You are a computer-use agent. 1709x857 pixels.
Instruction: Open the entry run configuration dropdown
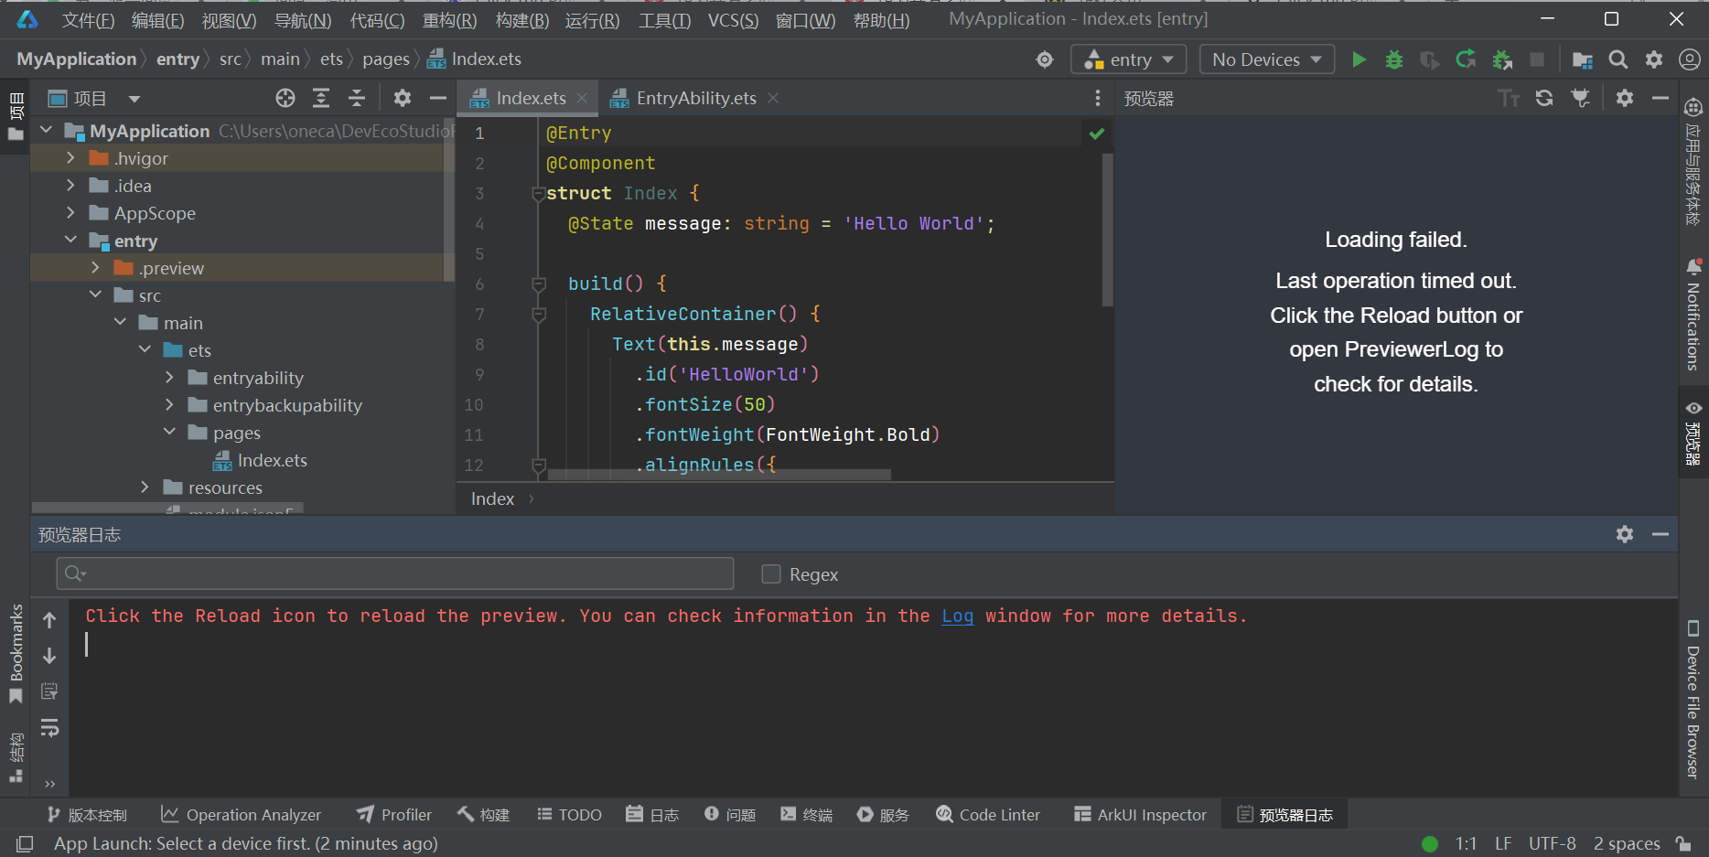pyautogui.click(x=1129, y=59)
